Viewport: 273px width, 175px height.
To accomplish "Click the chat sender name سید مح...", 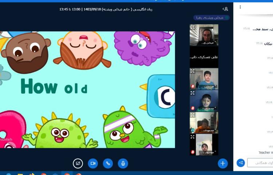I will point(262,29).
